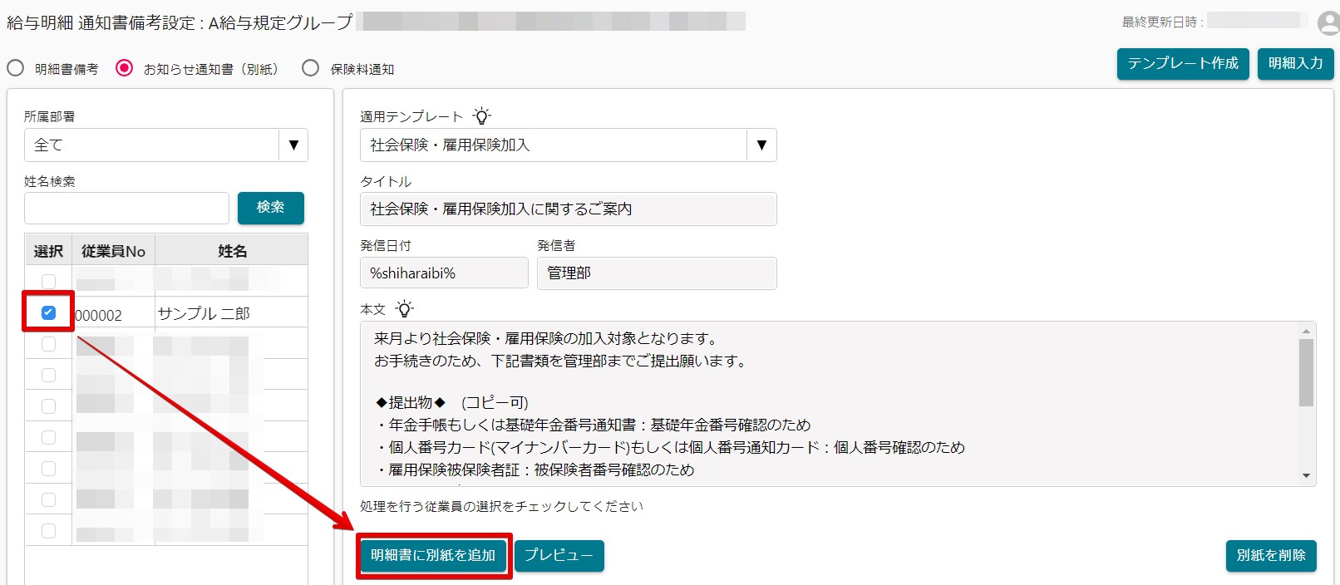The image size is (1340, 585).
Task: Click the タイトル field
Action: tap(569, 209)
